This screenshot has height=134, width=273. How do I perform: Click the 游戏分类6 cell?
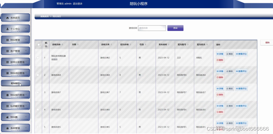pos(105,110)
